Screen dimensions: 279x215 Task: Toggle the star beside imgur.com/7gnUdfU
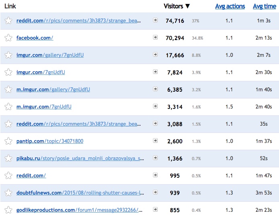pos(8,72)
